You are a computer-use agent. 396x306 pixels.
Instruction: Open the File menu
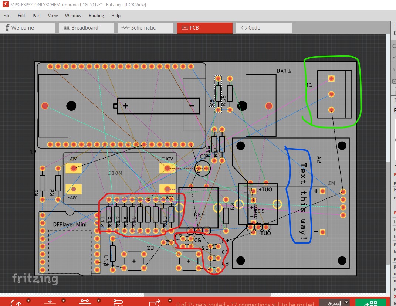(x=7, y=16)
